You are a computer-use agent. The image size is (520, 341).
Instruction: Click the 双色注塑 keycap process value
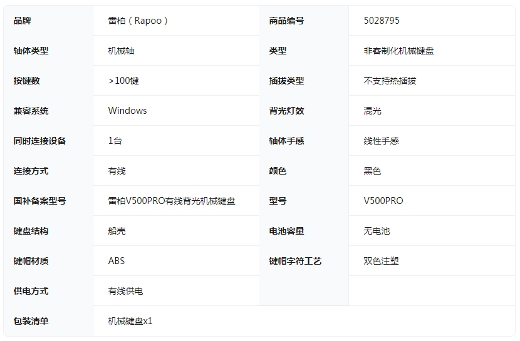click(381, 261)
